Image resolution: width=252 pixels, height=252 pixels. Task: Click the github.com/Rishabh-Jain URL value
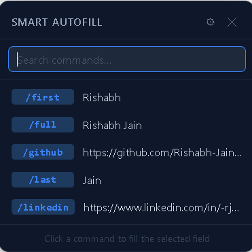[x=162, y=153]
